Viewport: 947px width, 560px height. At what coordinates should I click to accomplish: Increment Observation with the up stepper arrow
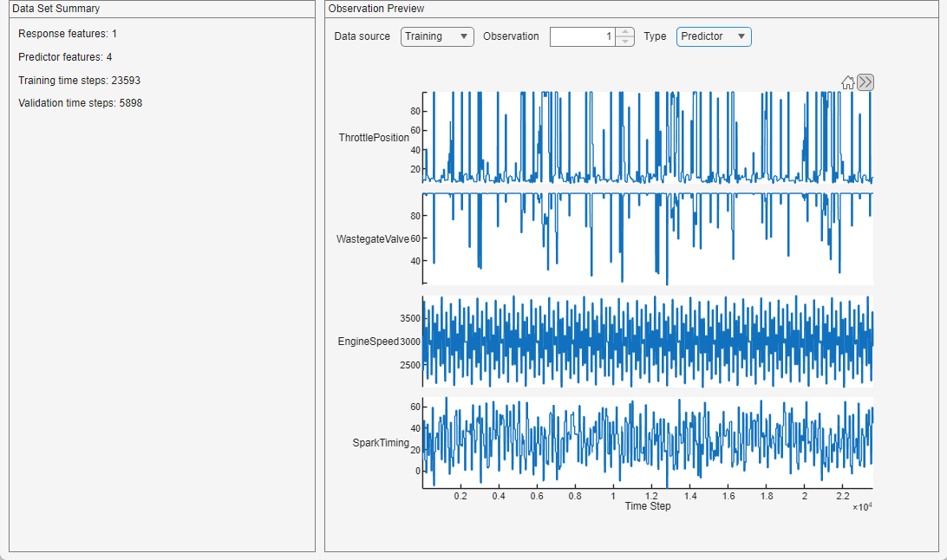coord(624,32)
